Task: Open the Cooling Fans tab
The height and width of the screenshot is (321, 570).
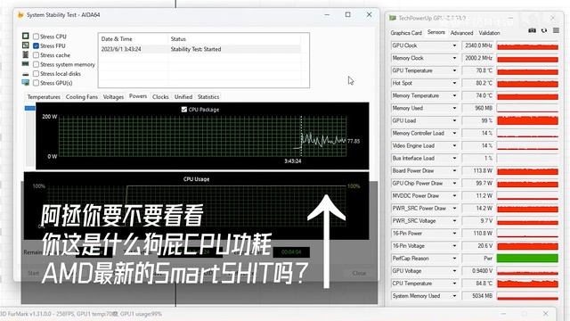Action: coord(82,97)
